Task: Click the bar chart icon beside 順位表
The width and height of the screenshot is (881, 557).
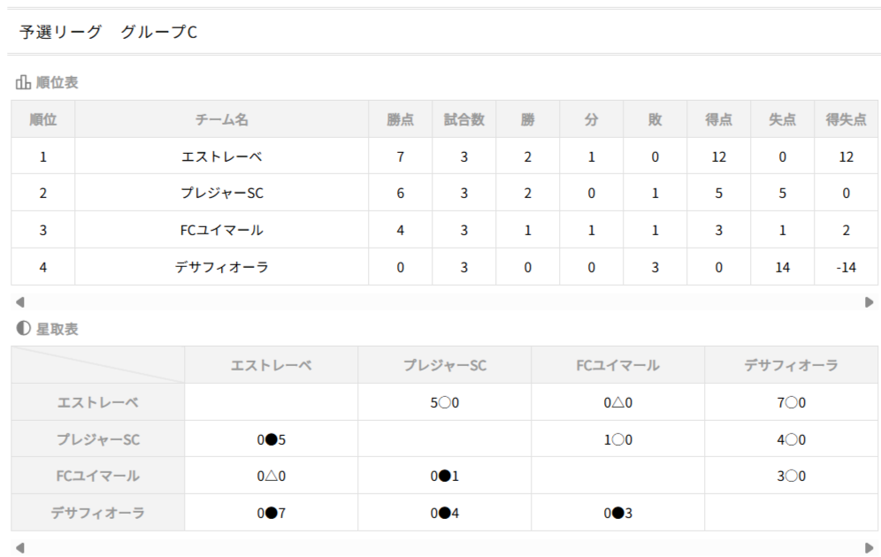Action: [23, 83]
